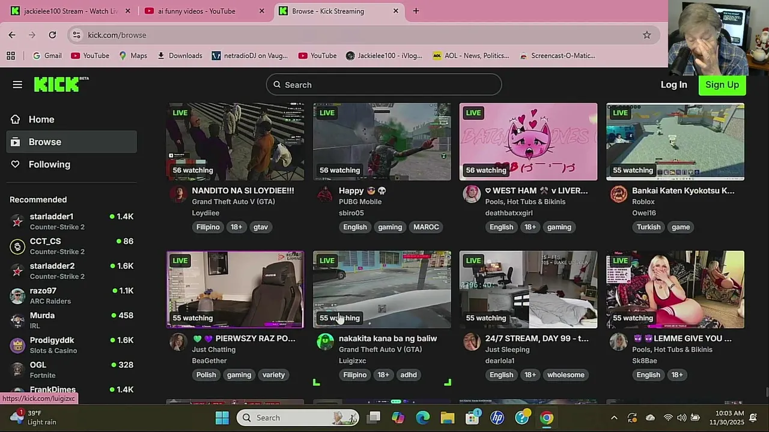The height and width of the screenshot is (432, 769).
Task: Click the variety tag under BeaGether
Action: point(273,375)
